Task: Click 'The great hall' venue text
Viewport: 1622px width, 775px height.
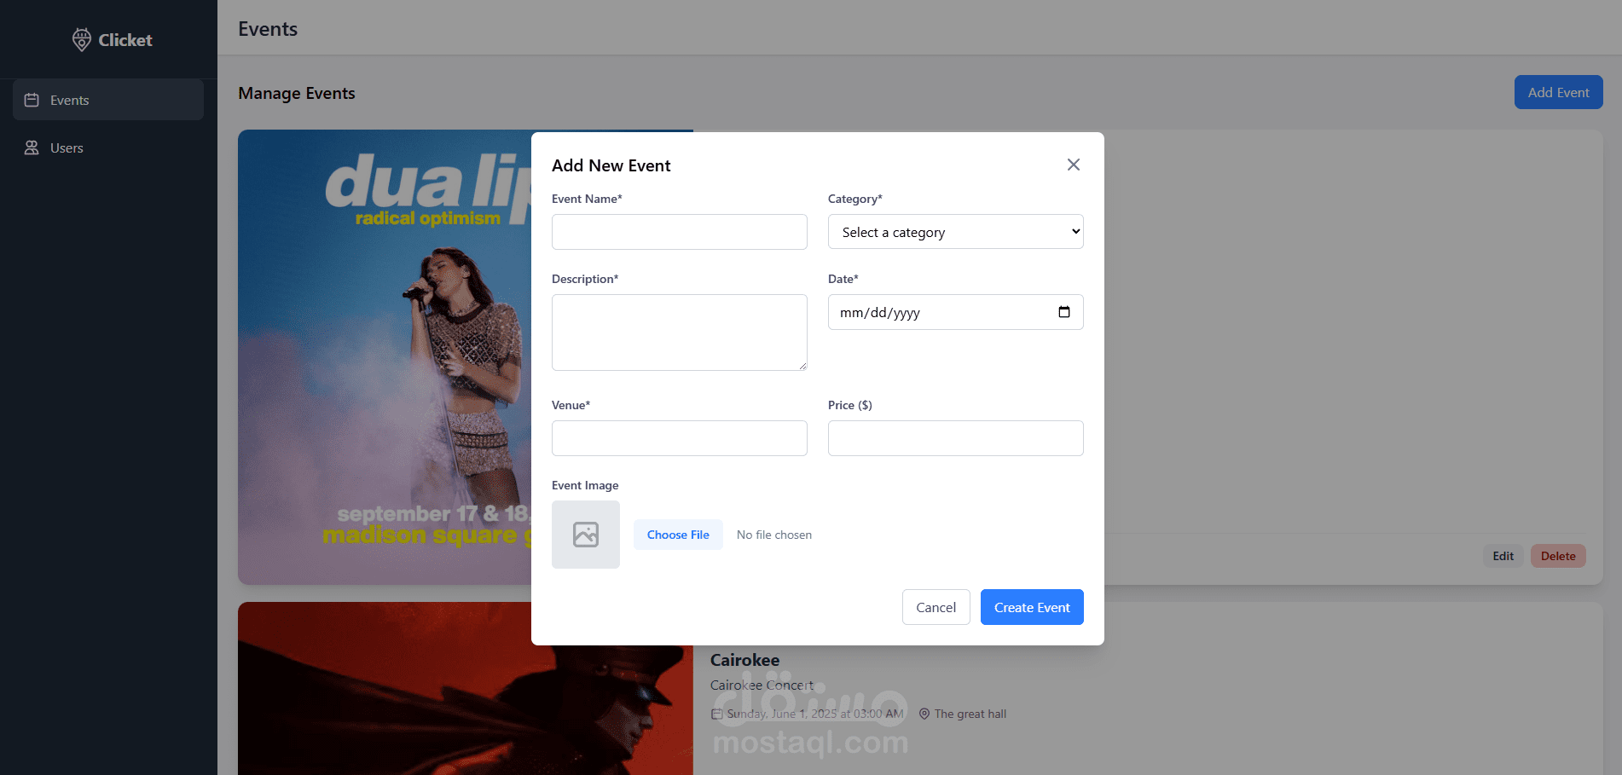Action: coord(970,714)
